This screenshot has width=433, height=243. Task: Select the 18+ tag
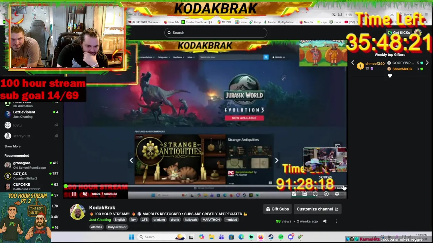pos(133,220)
